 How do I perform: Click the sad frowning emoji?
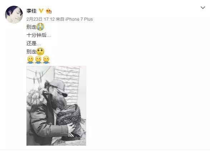pyautogui.click(x=40, y=51)
